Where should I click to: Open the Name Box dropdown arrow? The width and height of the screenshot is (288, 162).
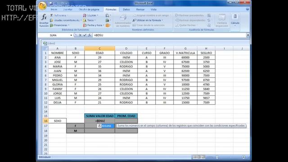coord(71,35)
